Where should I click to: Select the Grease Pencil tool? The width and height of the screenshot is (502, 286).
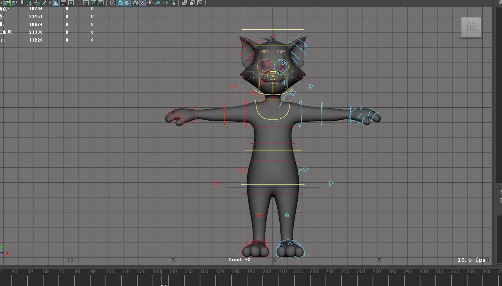(x=44, y=3)
